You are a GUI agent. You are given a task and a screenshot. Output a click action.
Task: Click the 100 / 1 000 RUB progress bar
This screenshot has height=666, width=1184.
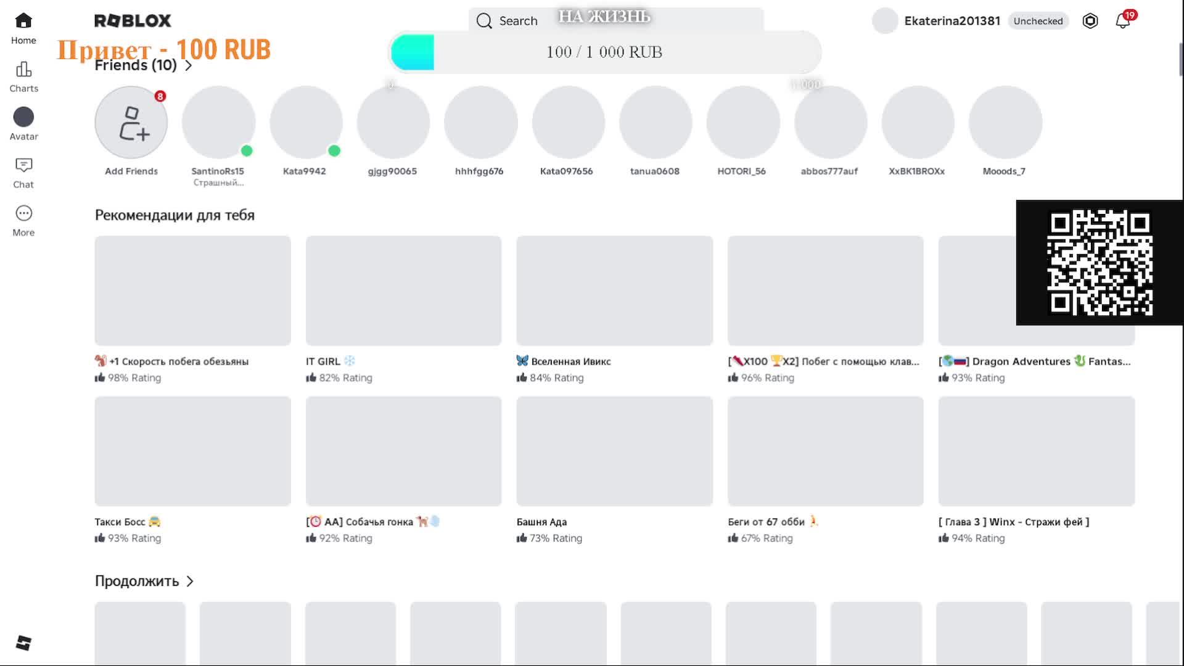coord(605,52)
